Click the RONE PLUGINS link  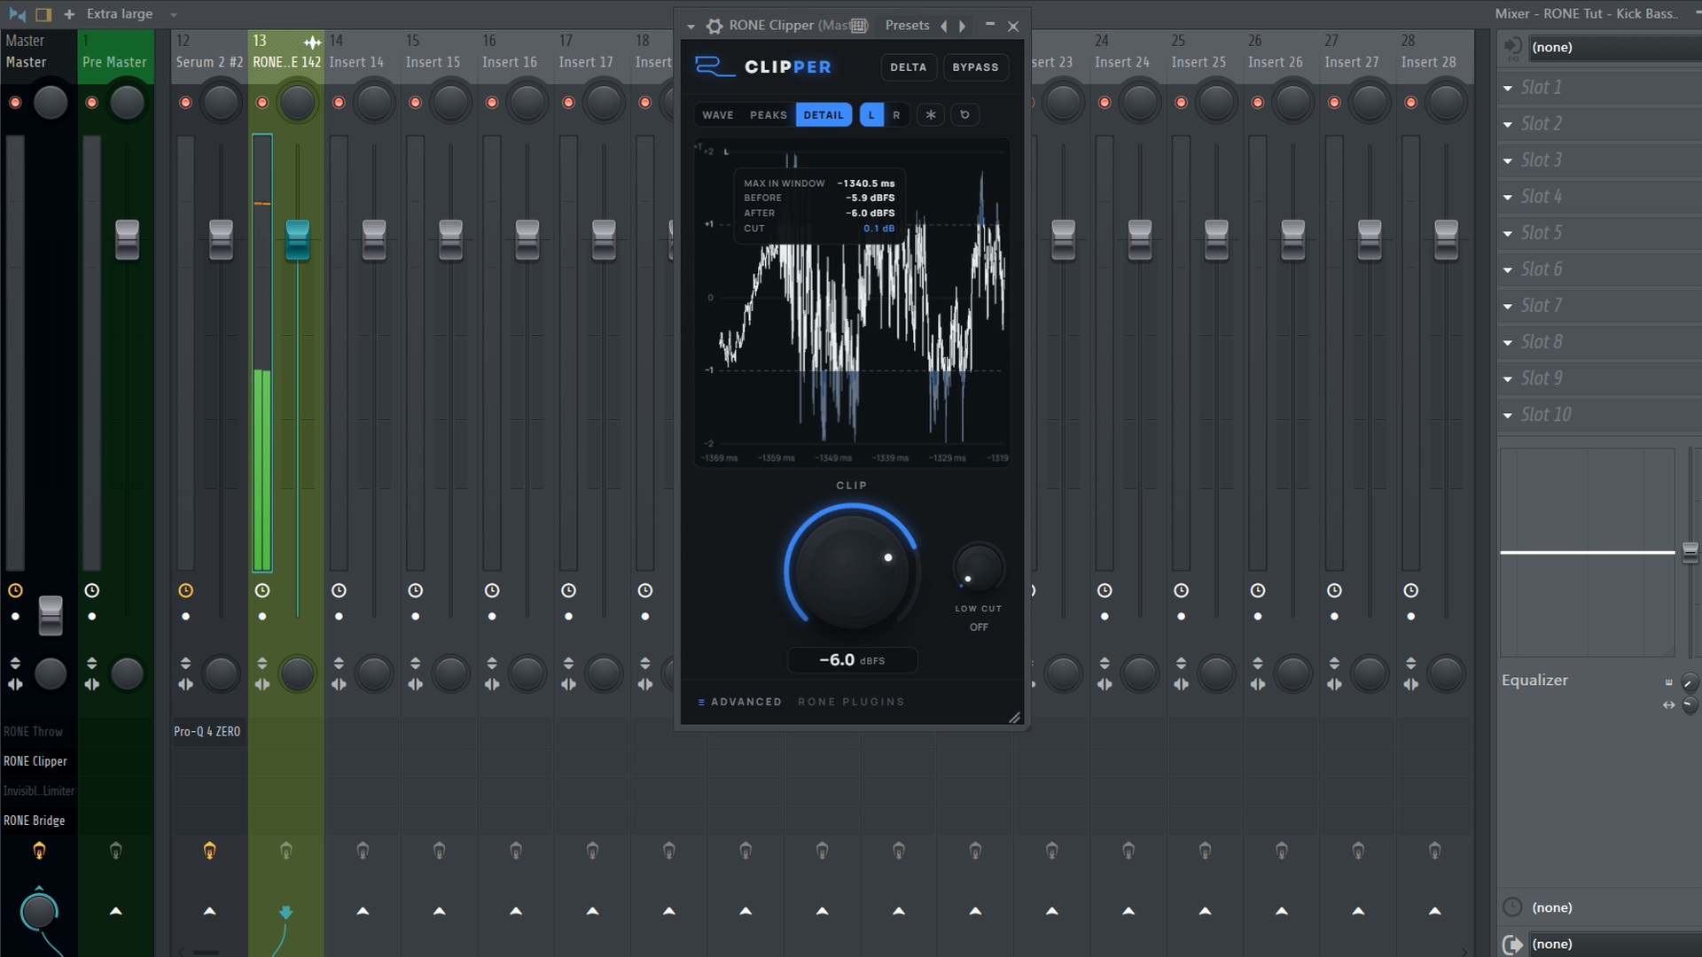pos(851,702)
